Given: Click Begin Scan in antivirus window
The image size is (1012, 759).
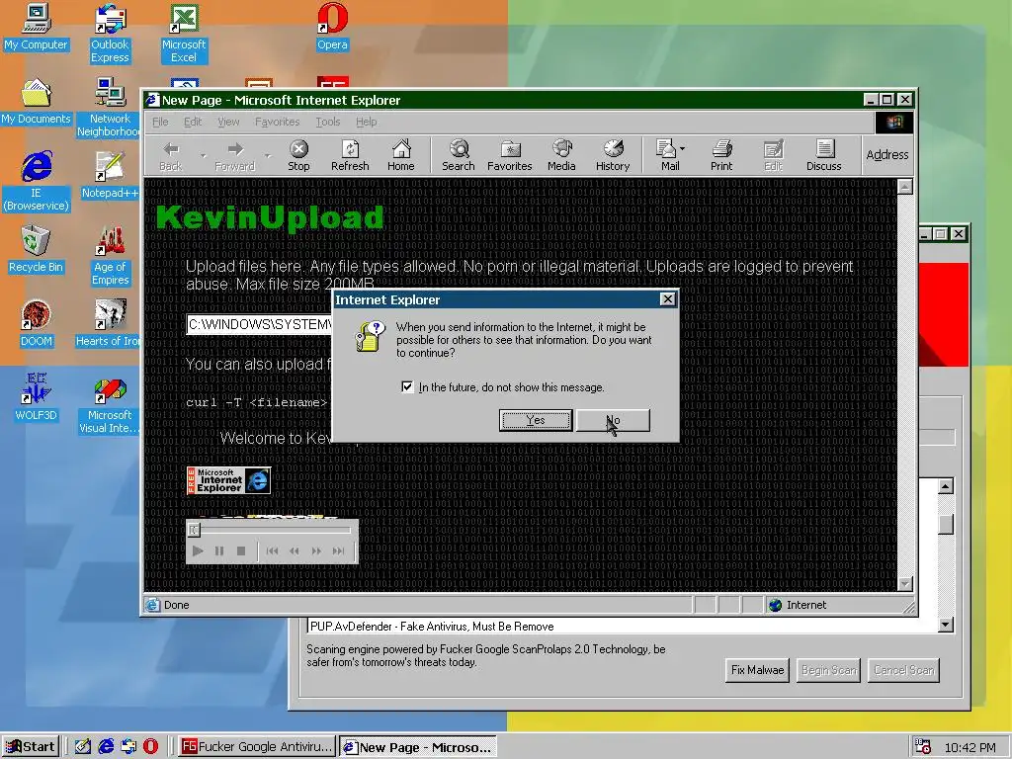Looking at the screenshot, I should pos(829,670).
